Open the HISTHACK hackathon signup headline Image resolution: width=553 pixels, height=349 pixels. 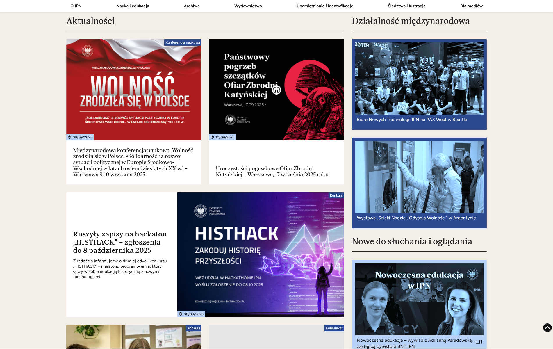coord(120,242)
